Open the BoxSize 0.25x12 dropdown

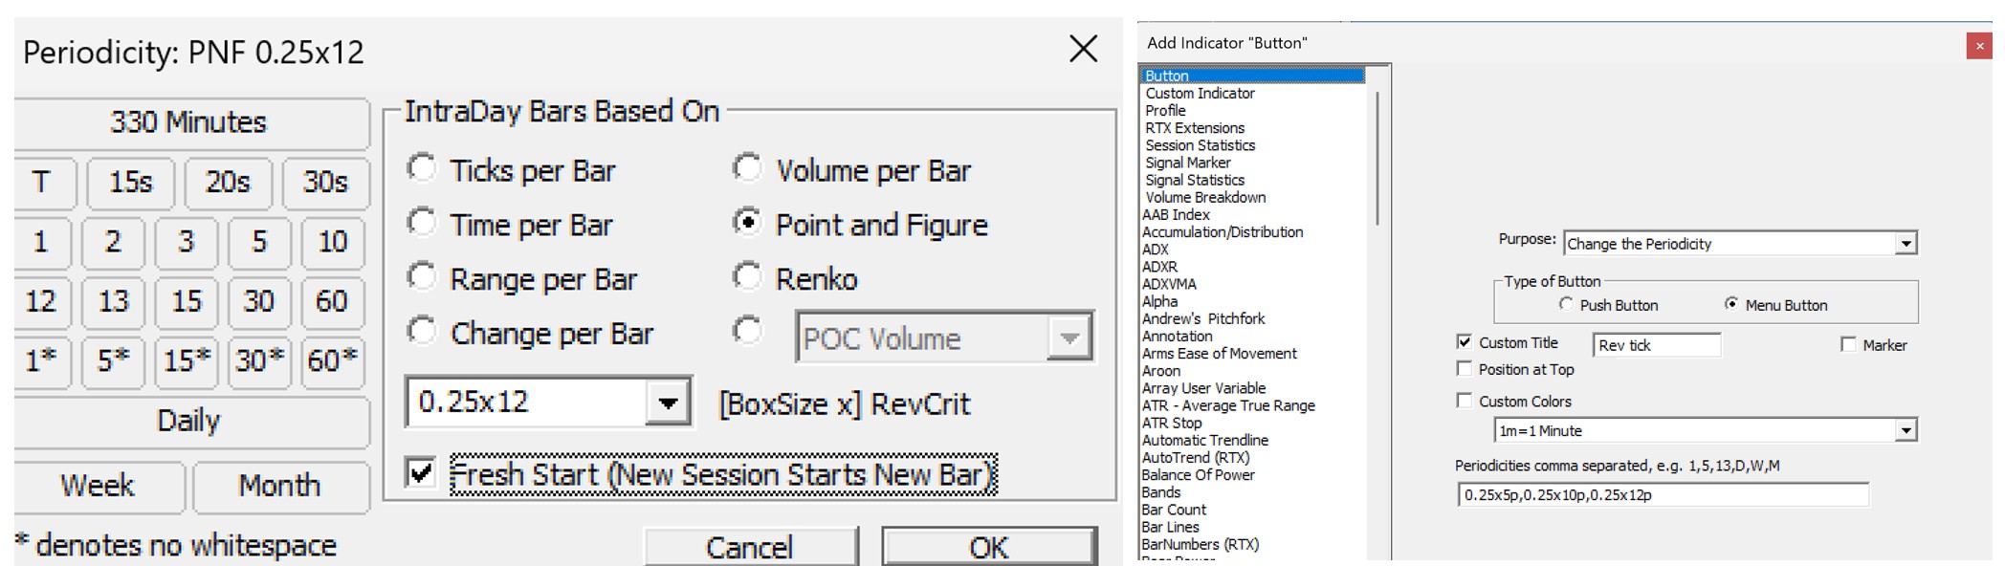click(x=668, y=403)
